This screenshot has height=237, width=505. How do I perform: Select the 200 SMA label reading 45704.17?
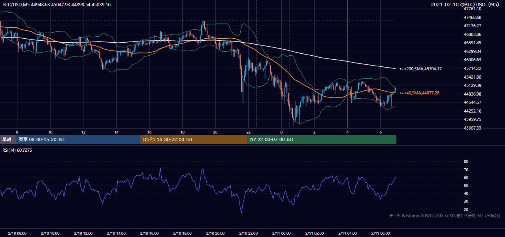420,69
